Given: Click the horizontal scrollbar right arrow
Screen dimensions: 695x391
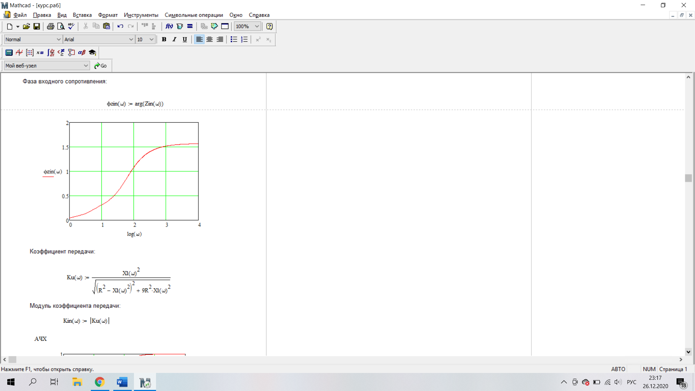Looking at the screenshot, I should (x=681, y=360).
